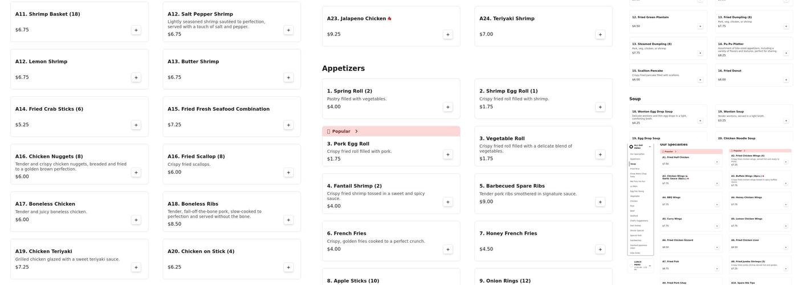Open Popular chevron above Pork Egg Roll
Screen dimensions: 798x285
pyautogui.click(x=357, y=132)
